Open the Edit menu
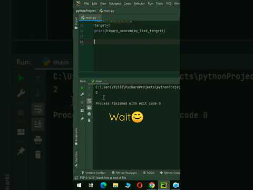253x190 pixels. click(x=94, y=4)
